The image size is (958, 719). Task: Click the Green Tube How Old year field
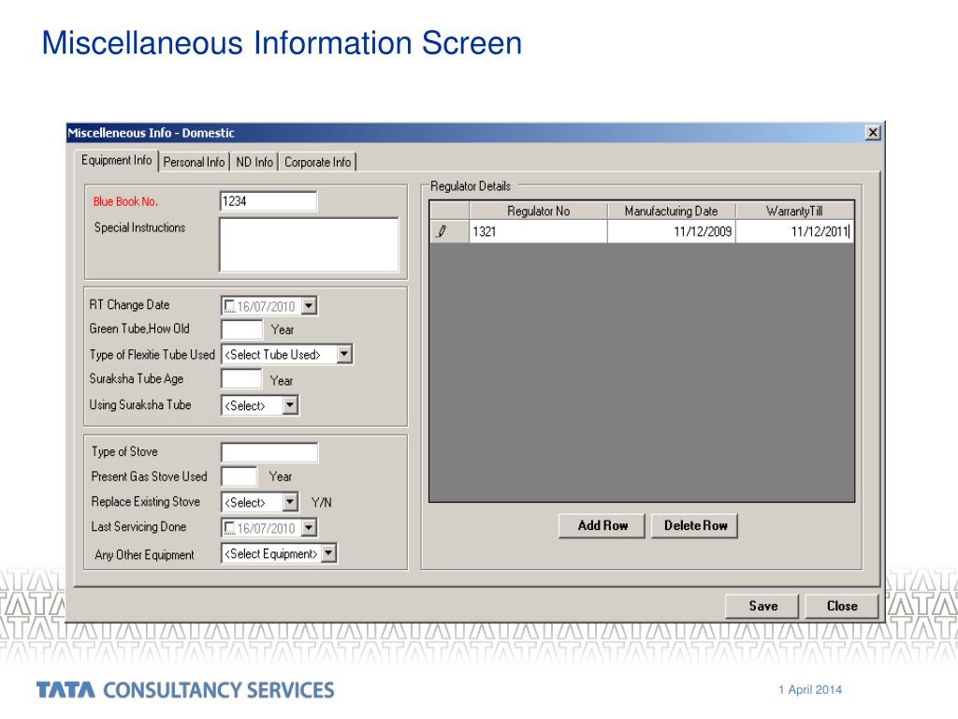(x=242, y=330)
